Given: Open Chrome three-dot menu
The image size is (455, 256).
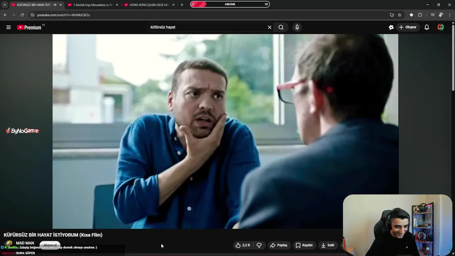Looking at the screenshot, I should (x=450, y=15).
